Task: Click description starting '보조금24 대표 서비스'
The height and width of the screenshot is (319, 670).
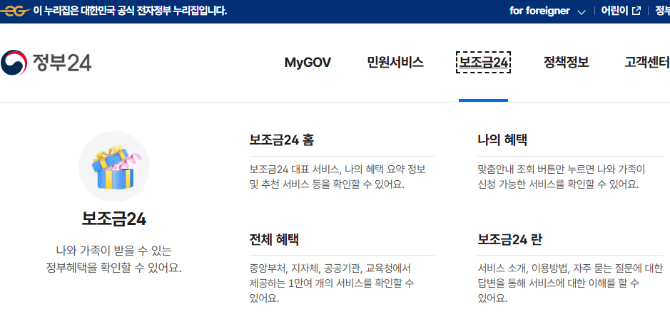Action: click(x=337, y=177)
